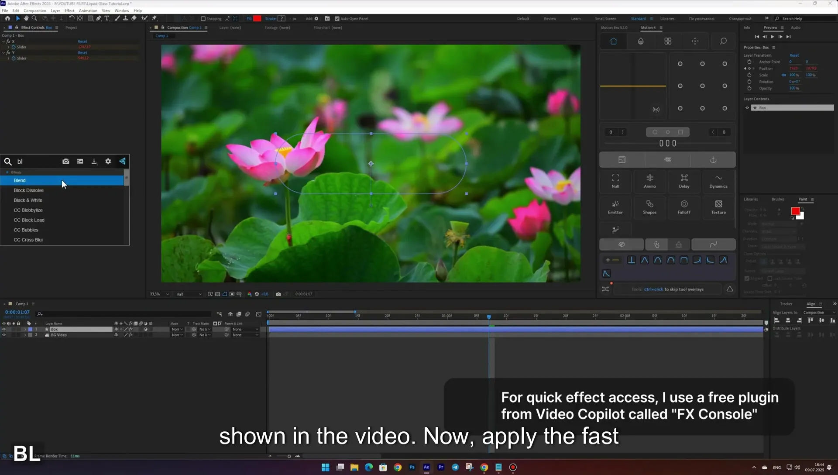Click the Null tool in Motion panel
Viewport: 838px width, 475px height.
coord(615,181)
